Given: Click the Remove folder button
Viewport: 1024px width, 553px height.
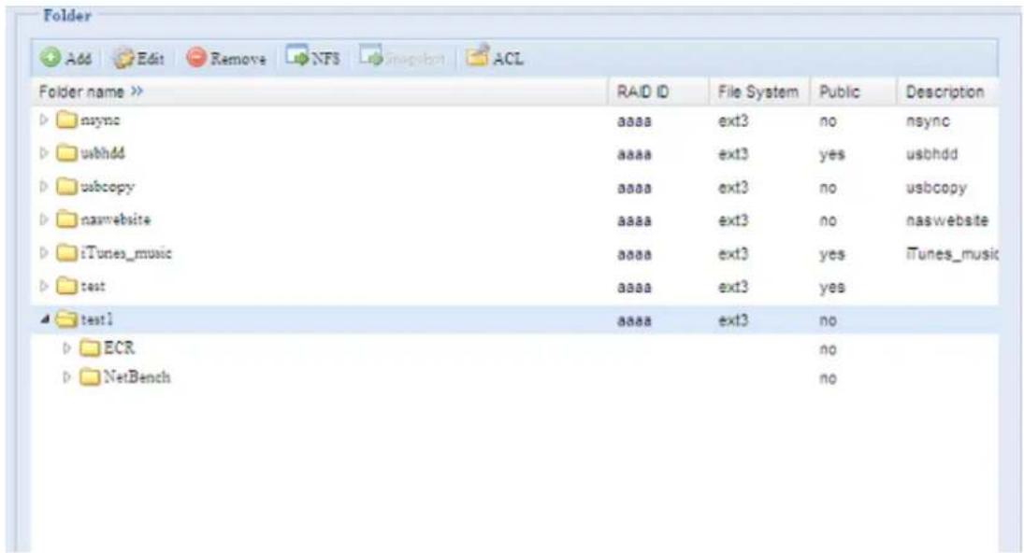Looking at the screenshot, I should [226, 58].
